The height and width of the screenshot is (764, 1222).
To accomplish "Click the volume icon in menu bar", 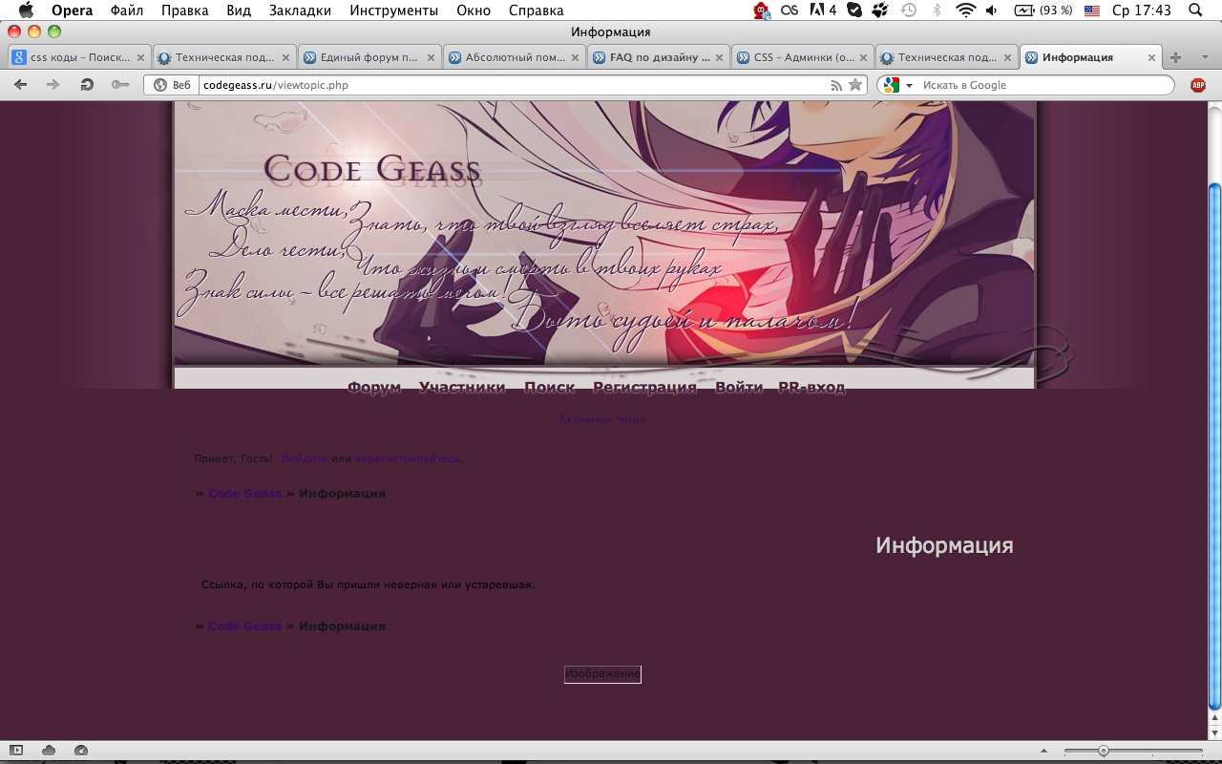I will pos(992,11).
